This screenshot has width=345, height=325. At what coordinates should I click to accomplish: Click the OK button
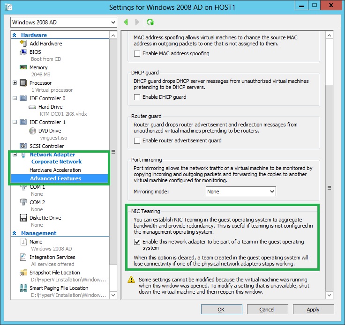click(222, 310)
